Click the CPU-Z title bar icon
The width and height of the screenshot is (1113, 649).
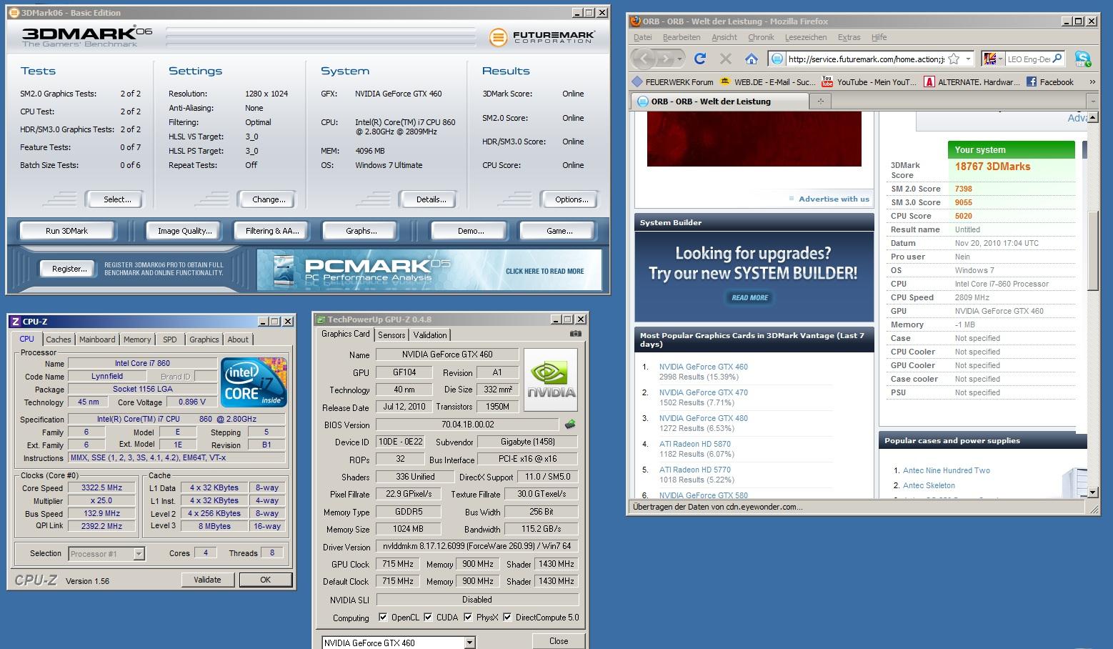[x=16, y=322]
